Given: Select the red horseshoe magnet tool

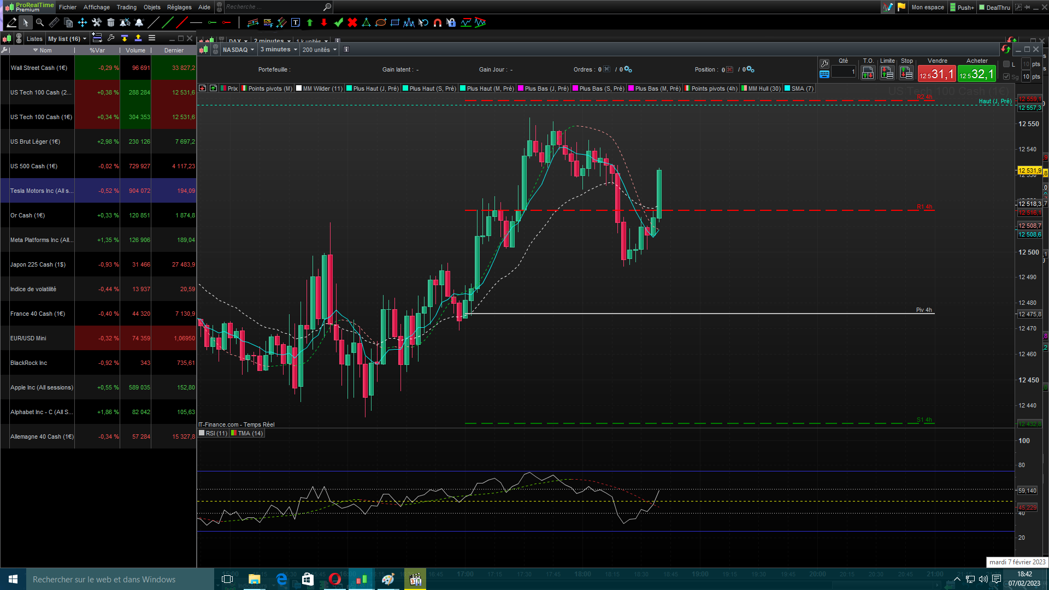Looking at the screenshot, I should pyautogui.click(x=437, y=22).
